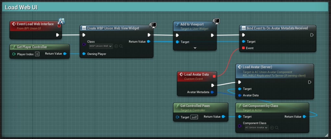Open the WBP Union Web class dropdown
The height and width of the screenshot is (139, 331).
[x=101, y=46]
